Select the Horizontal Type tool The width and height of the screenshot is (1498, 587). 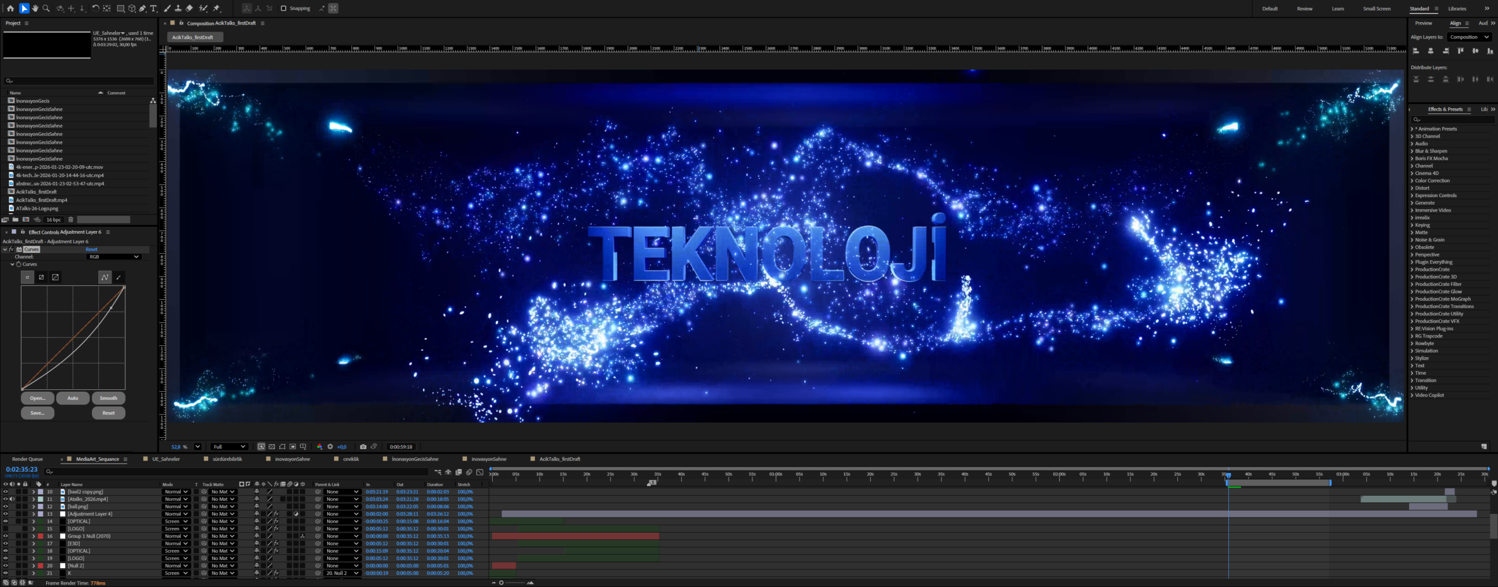point(153,8)
